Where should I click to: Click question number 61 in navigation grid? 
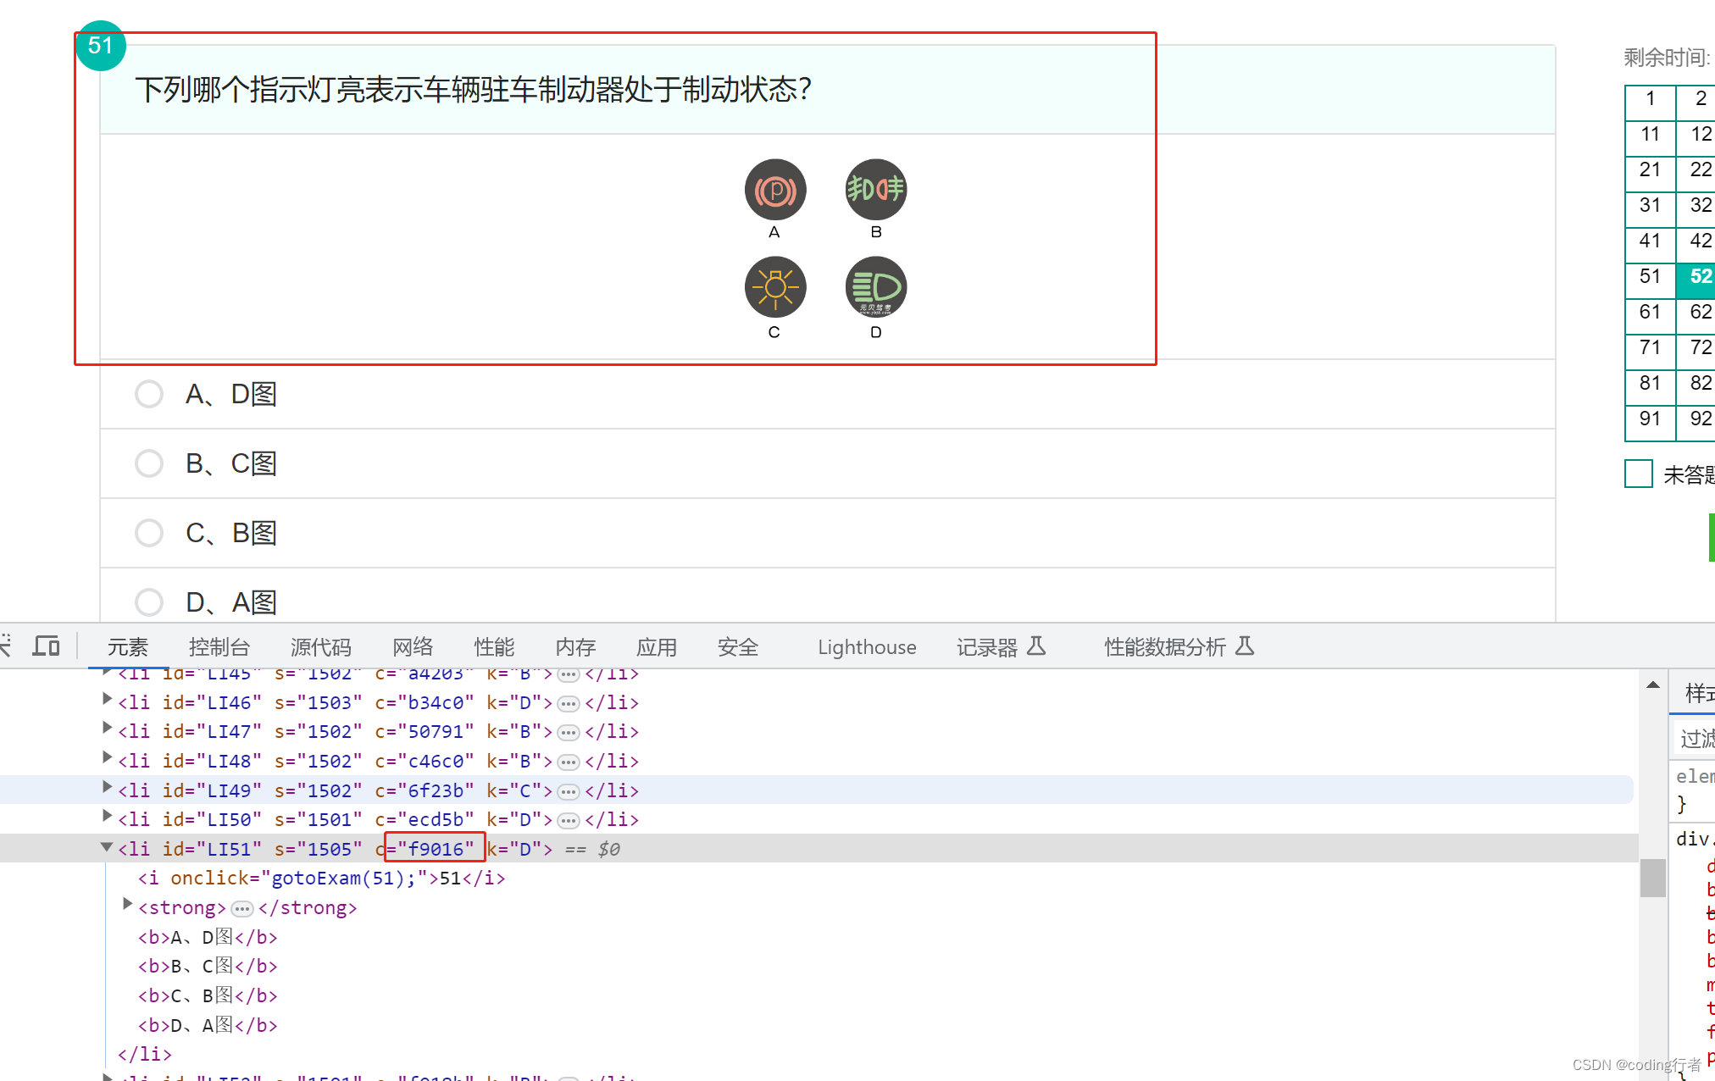point(1649,312)
